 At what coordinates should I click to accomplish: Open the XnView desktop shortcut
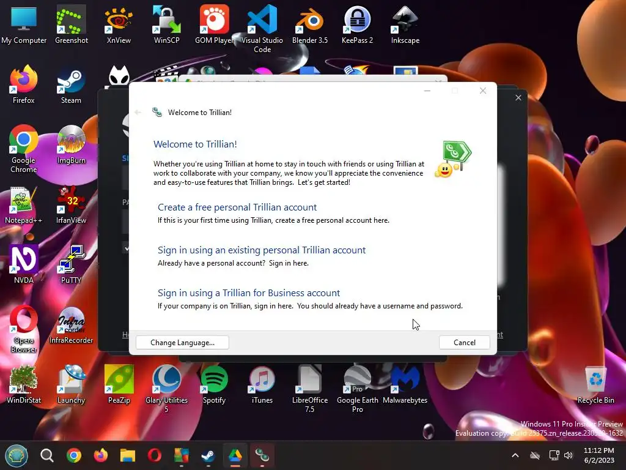tap(119, 24)
